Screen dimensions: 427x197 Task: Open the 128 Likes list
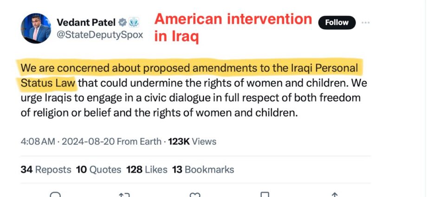tap(147, 170)
